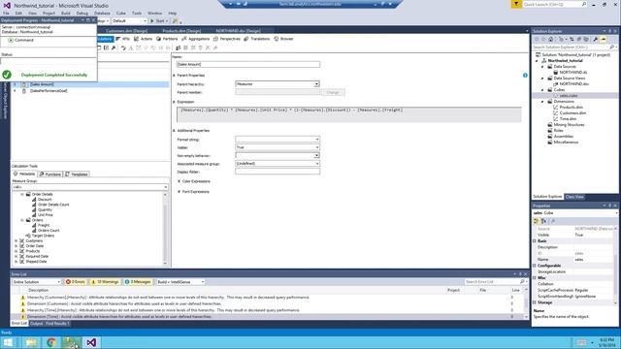
Task: Switch to the Partitions tab
Action: coord(167,39)
